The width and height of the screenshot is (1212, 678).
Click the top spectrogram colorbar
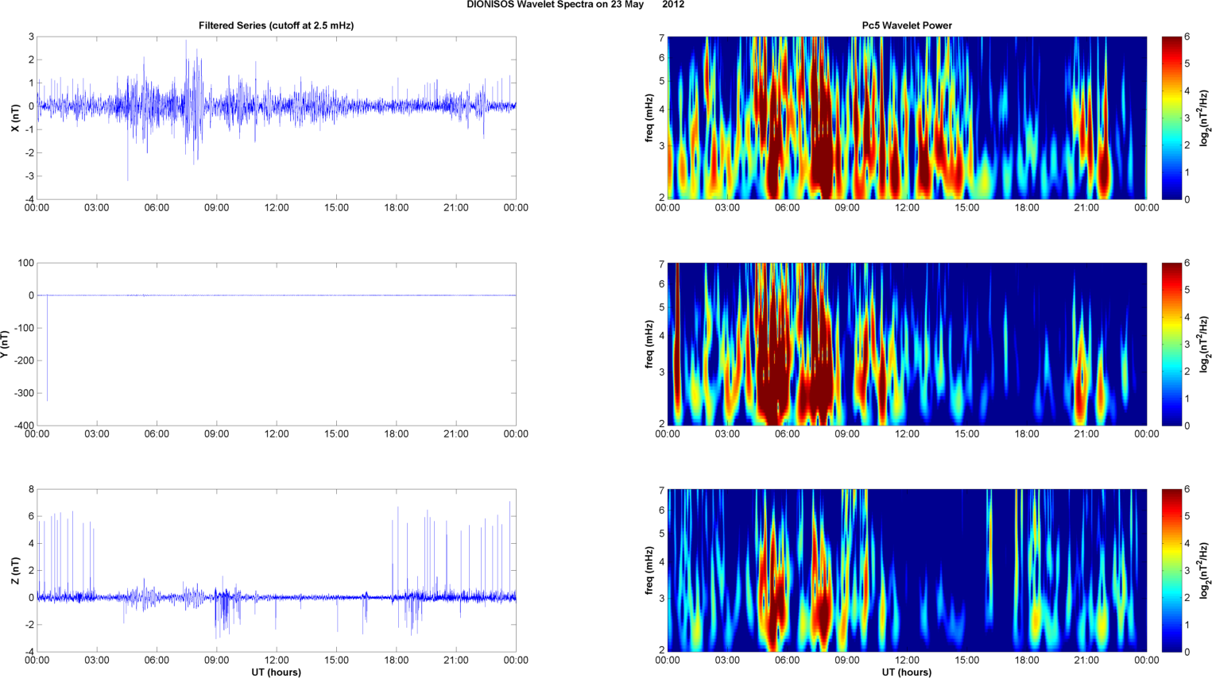[1171, 117]
